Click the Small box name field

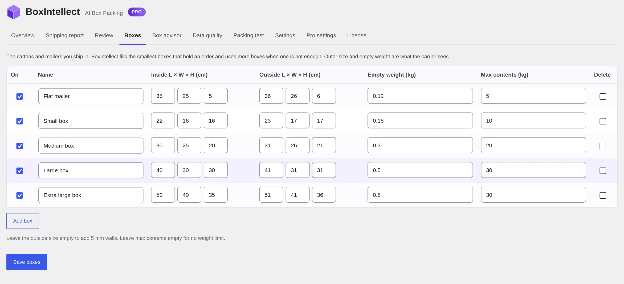point(91,121)
